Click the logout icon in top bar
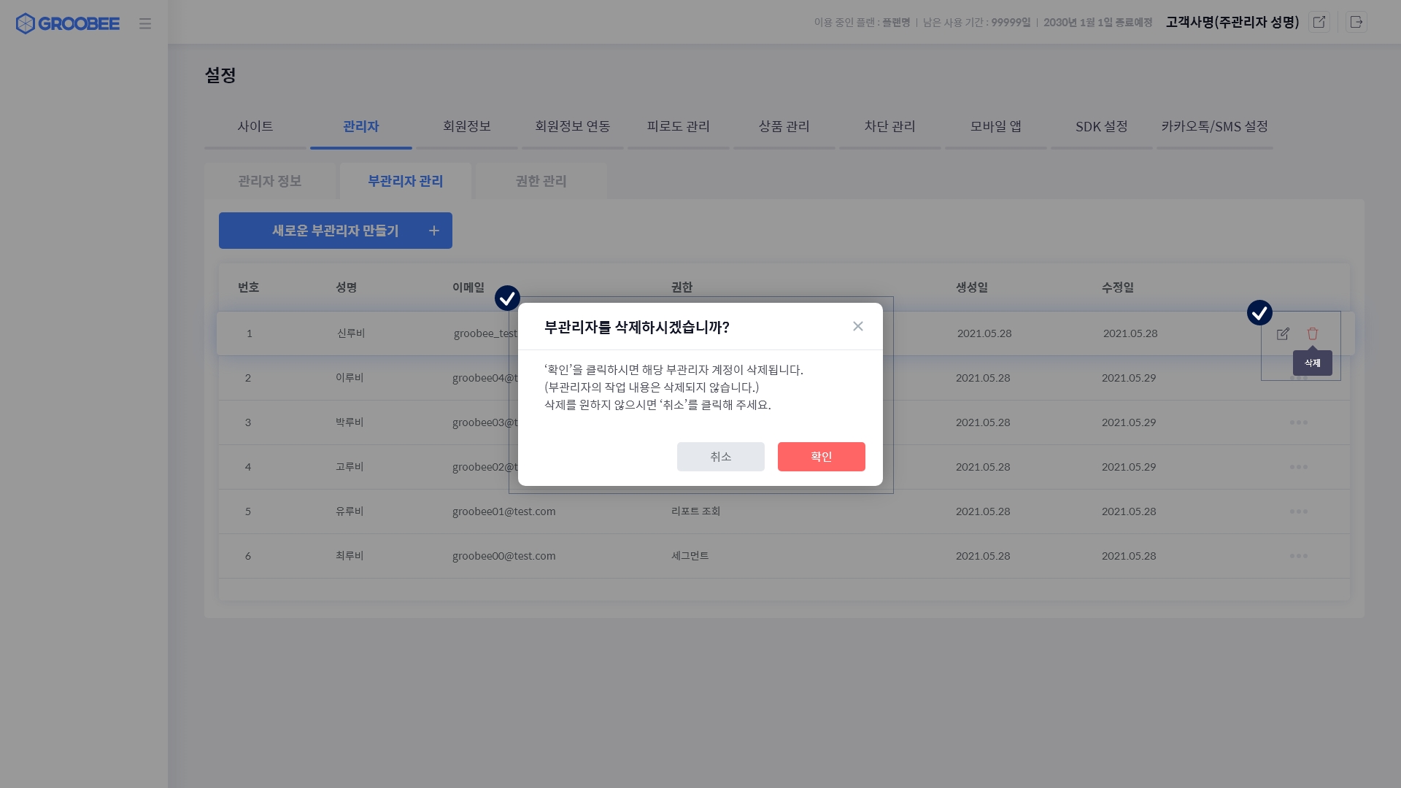Screen dimensions: 1401x788 click(1356, 22)
